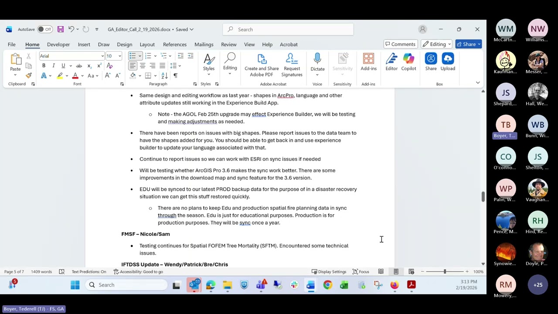Toggle align left paragraph button
The image size is (558, 314).
(x=133, y=66)
